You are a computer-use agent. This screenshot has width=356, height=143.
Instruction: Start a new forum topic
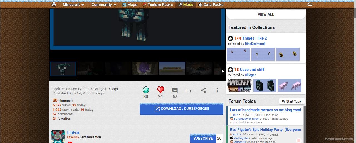click(x=292, y=101)
